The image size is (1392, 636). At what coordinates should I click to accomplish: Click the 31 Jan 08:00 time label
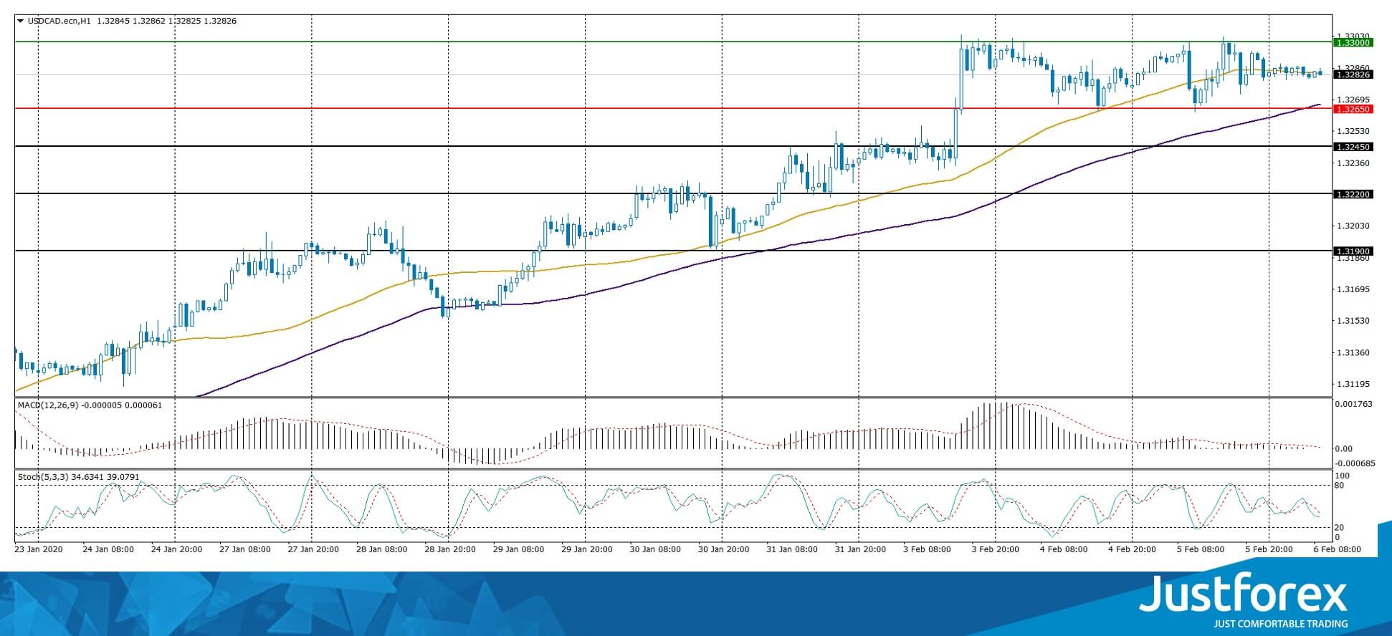click(x=792, y=549)
